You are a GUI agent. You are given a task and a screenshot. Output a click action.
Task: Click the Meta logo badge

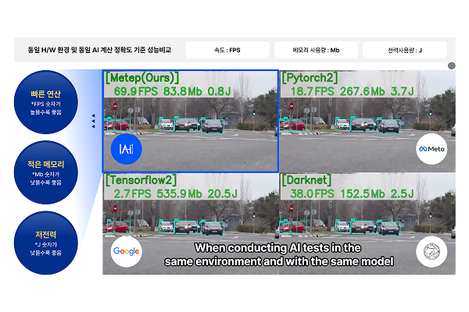coord(431,148)
